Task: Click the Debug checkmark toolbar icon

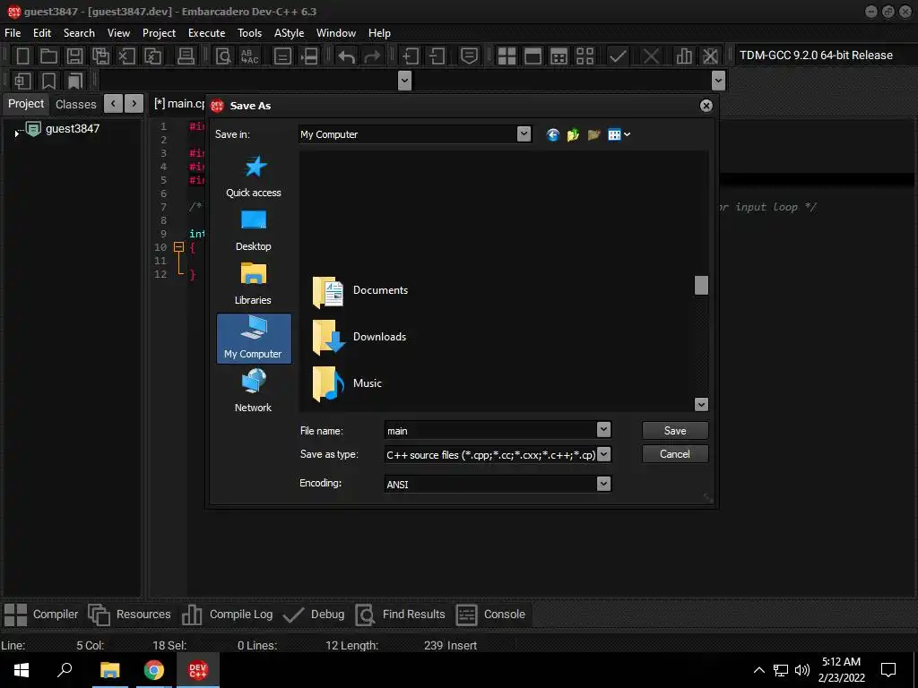Action: tap(618, 56)
